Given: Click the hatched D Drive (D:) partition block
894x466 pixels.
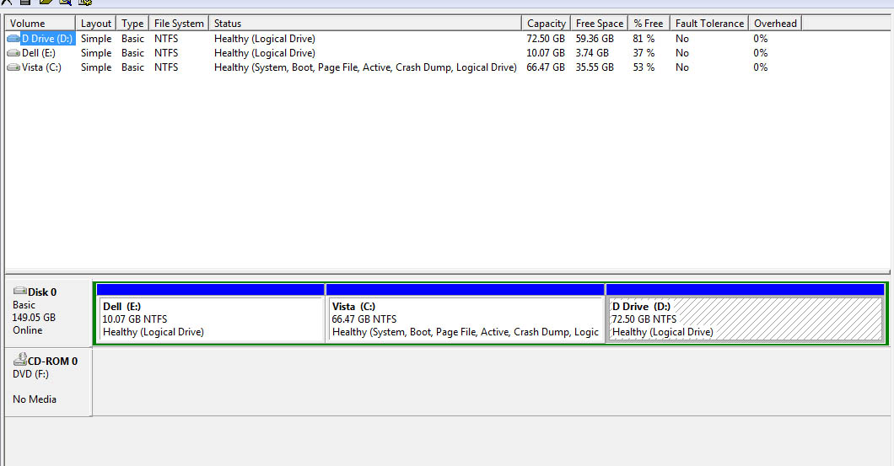Looking at the screenshot, I should 746,313.
